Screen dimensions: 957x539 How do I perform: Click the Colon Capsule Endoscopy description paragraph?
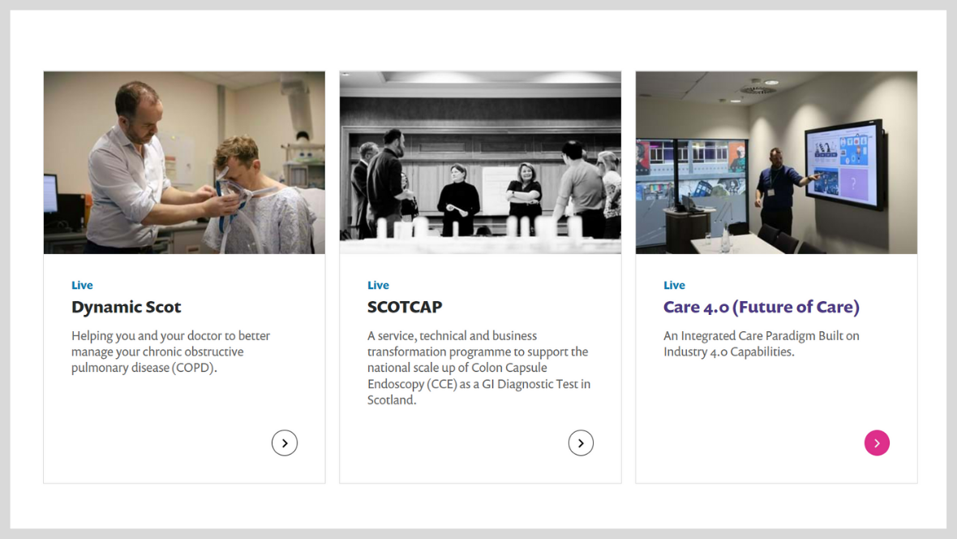click(x=478, y=368)
